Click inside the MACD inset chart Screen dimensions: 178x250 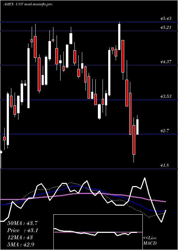[98, 232]
